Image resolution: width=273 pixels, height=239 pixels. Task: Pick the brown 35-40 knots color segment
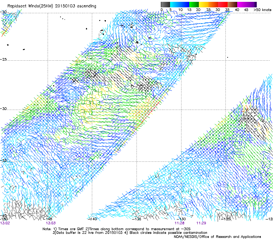232,4
